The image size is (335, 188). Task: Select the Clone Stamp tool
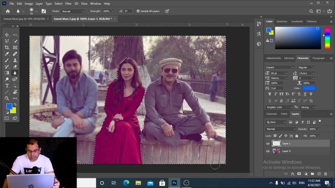(x=15, y=61)
